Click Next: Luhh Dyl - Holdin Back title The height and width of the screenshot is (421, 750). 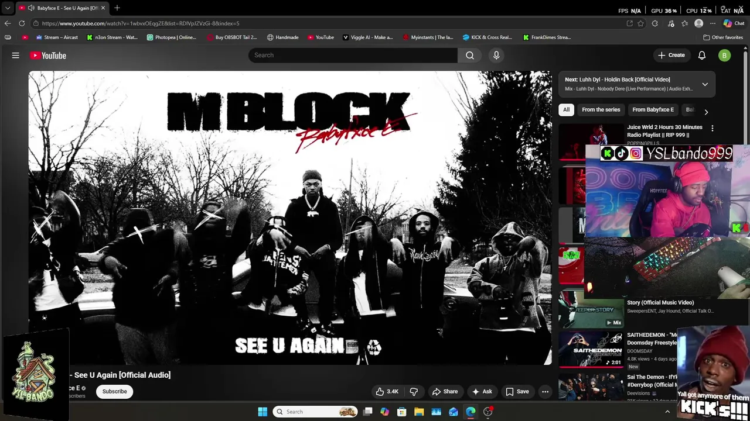[618, 80]
